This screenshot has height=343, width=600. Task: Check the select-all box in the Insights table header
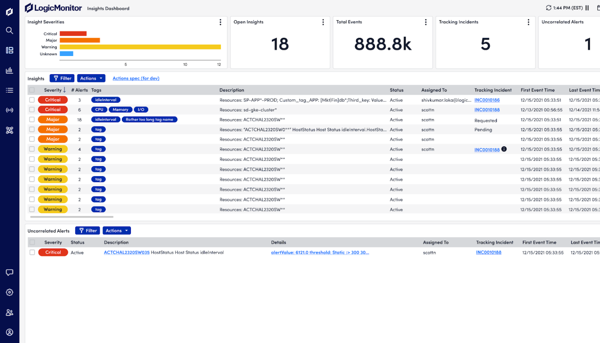click(x=32, y=90)
